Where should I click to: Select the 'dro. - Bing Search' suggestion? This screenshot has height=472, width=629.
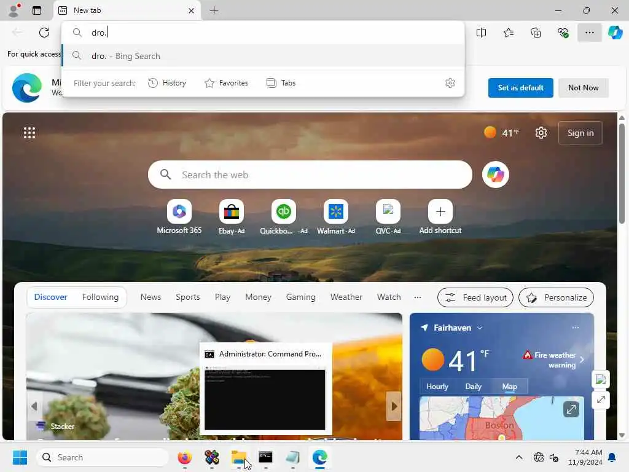coord(264,56)
